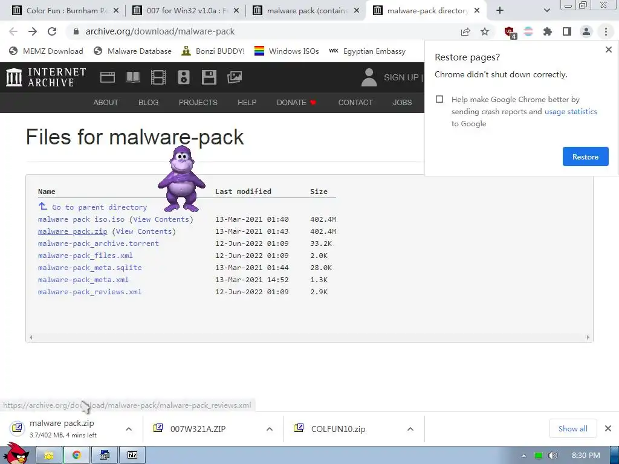Close the Restore pages popup
This screenshot has width=619, height=464.
[608, 50]
